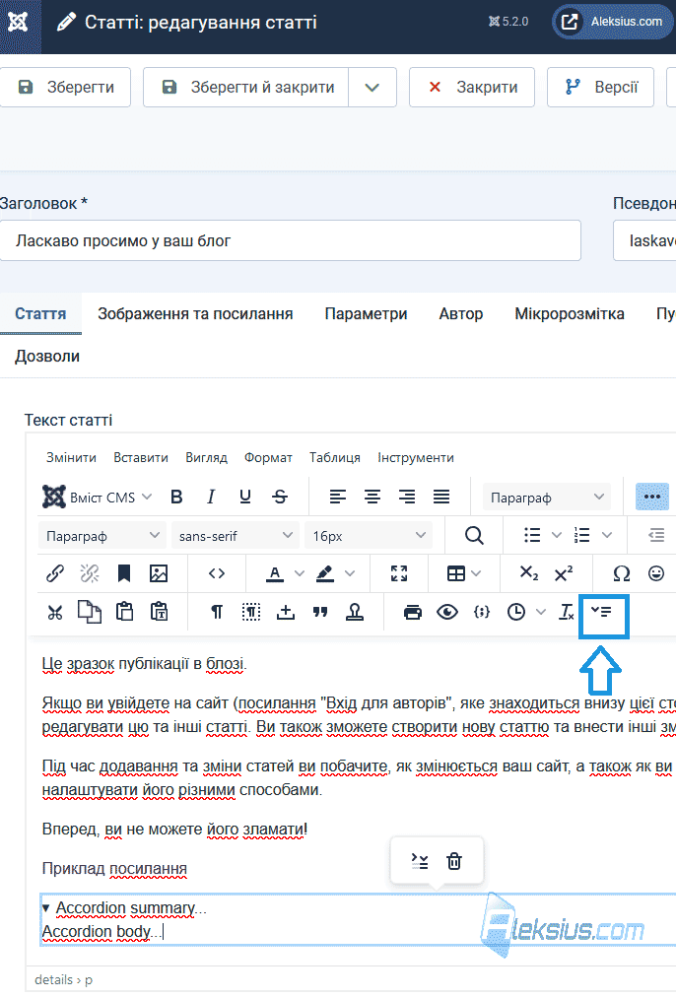The height and width of the screenshot is (998, 676).
Task: Align text right
Action: pos(407,498)
